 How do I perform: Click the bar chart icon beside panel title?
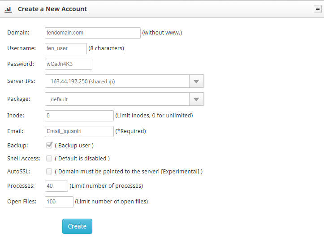pyautogui.click(x=8, y=9)
